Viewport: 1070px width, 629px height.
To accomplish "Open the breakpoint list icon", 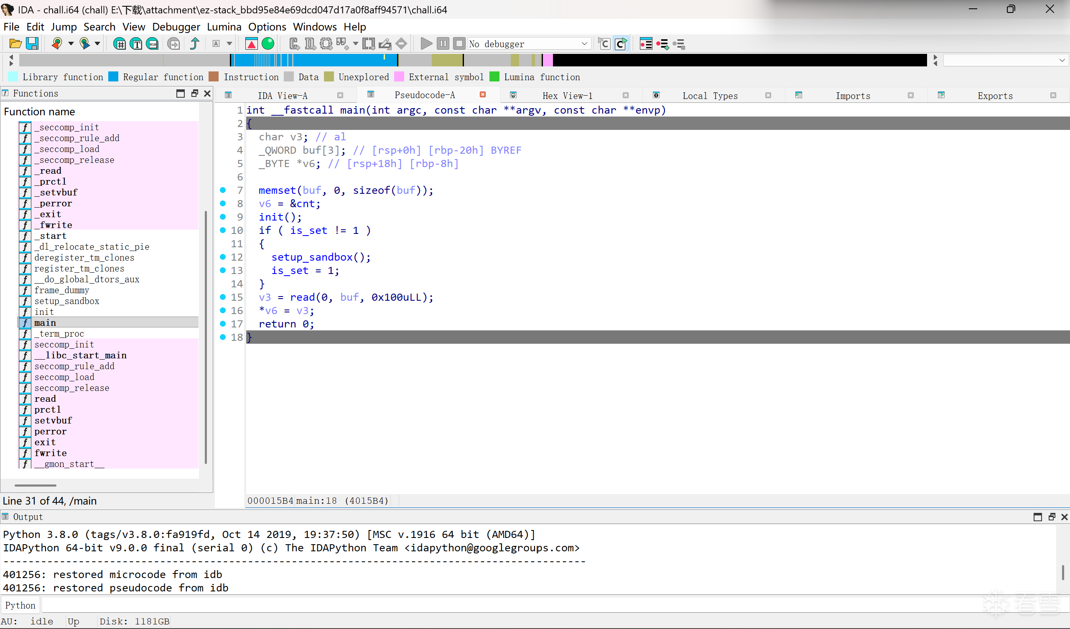I will [x=646, y=44].
